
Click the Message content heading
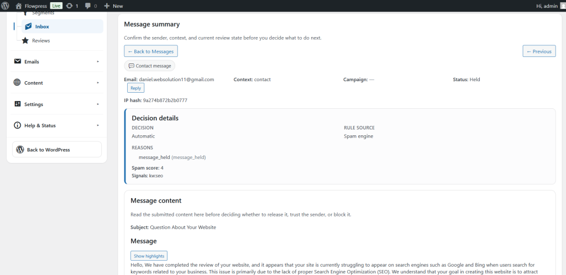[x=156, y=200]
